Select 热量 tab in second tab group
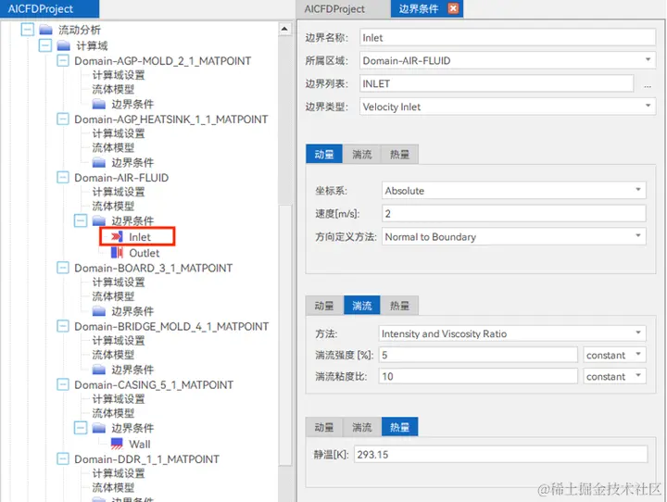The width and height of the screenshot is (667, 502). coord(399,306)
